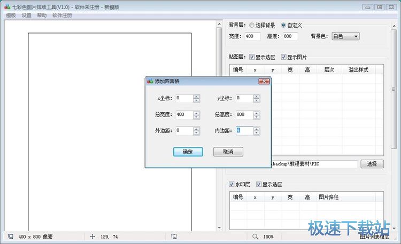Click the 外边距 input field
This screenshot has width=401, height=244.
pos(184,131)
